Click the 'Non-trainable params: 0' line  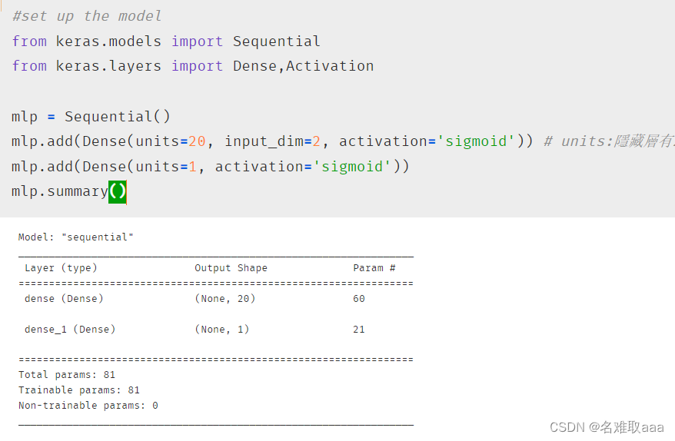point(88,406)
